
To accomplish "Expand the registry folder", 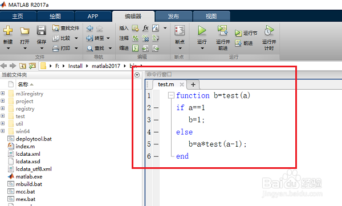I will point(3,108).
